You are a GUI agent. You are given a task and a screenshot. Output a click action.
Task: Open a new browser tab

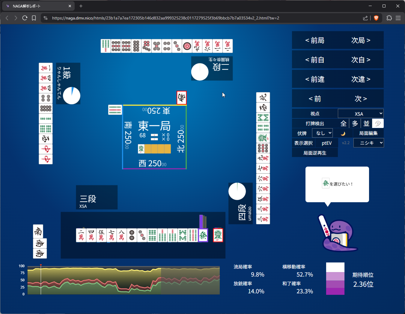tap(81, 6)
